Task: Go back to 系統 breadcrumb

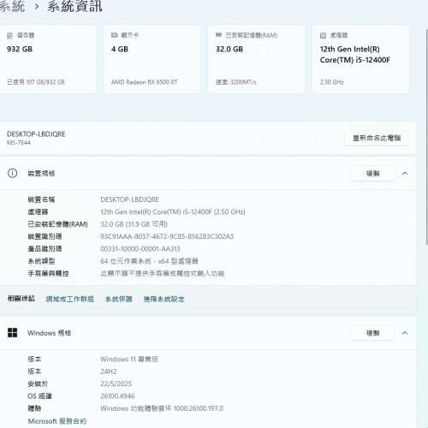Action: click(12, 6)
